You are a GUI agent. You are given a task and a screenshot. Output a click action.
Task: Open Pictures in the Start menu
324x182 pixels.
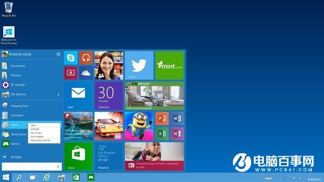(31, 75)
